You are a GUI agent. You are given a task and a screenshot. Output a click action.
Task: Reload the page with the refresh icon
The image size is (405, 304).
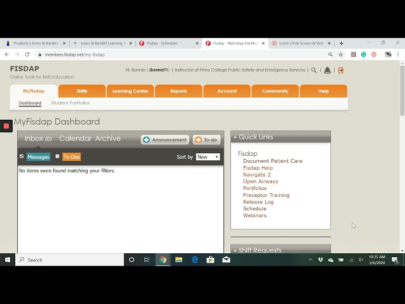27,54
